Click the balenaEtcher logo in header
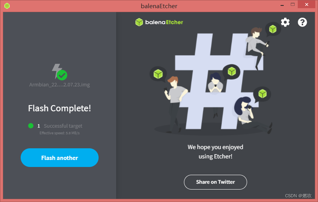318x202 pixels. pyautogui.click(x=159, y=22)
